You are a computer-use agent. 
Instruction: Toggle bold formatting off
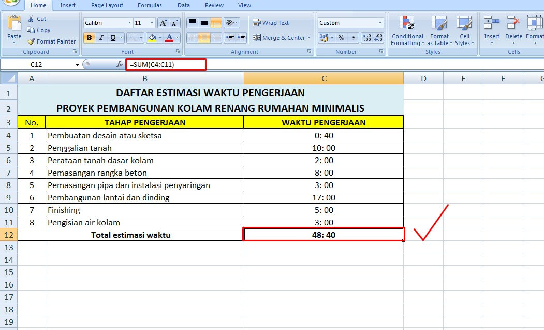pyautogui.click(x=89, y=38)
